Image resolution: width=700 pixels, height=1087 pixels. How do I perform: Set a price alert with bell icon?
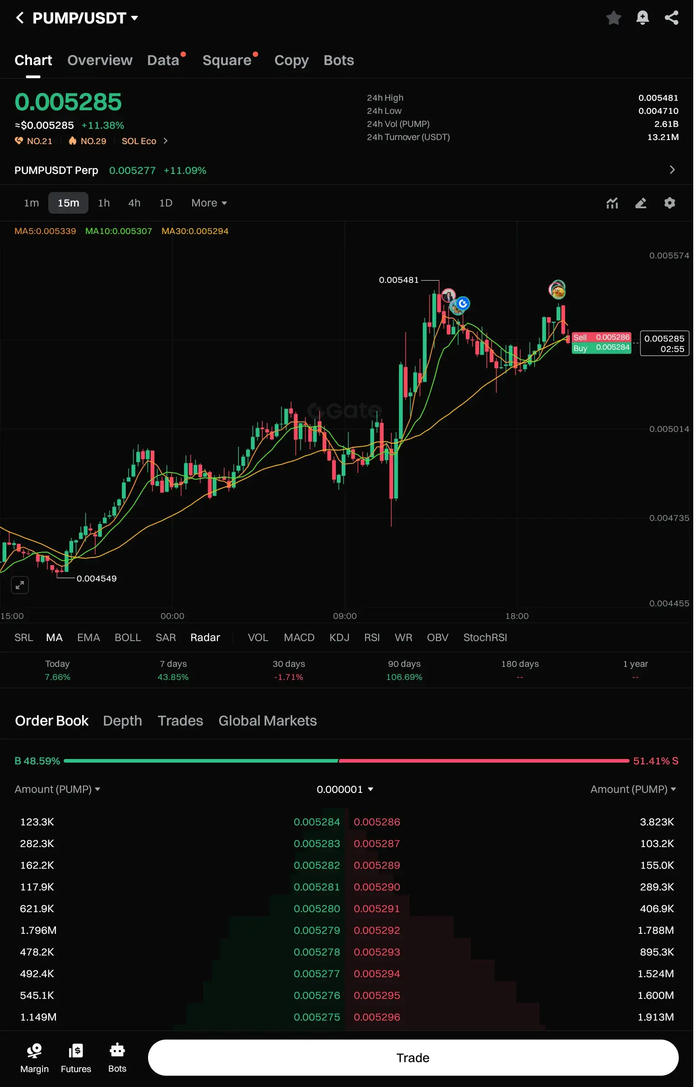pos(642,18)
